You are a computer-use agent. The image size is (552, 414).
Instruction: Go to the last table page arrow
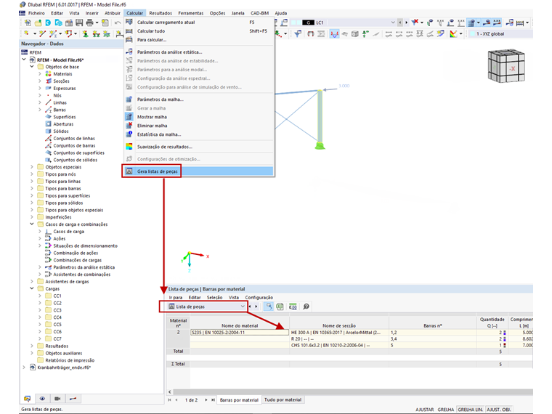[x=213, y=400]
